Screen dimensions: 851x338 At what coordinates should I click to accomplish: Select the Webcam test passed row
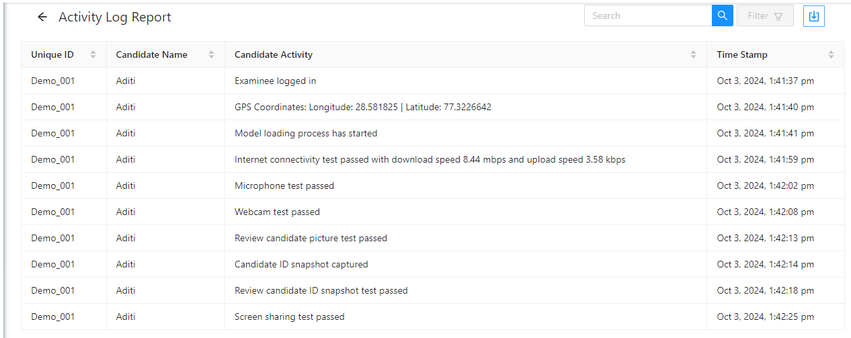point(433,212)
